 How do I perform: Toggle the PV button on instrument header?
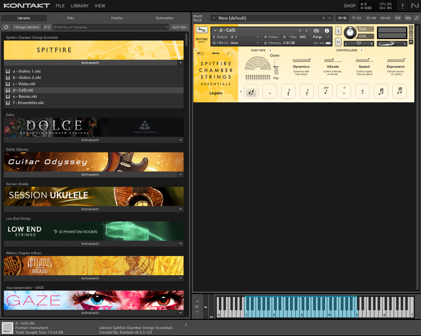click(411, 41)
